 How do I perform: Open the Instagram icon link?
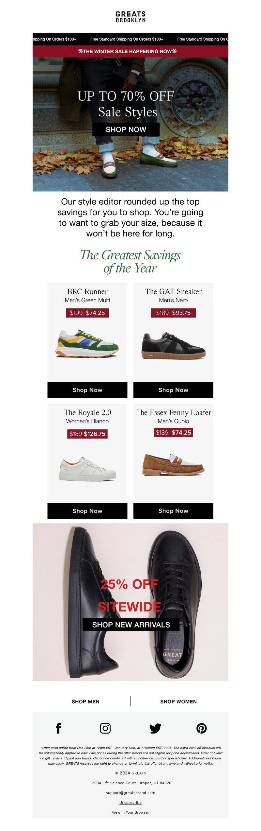(x=105, y=728)
